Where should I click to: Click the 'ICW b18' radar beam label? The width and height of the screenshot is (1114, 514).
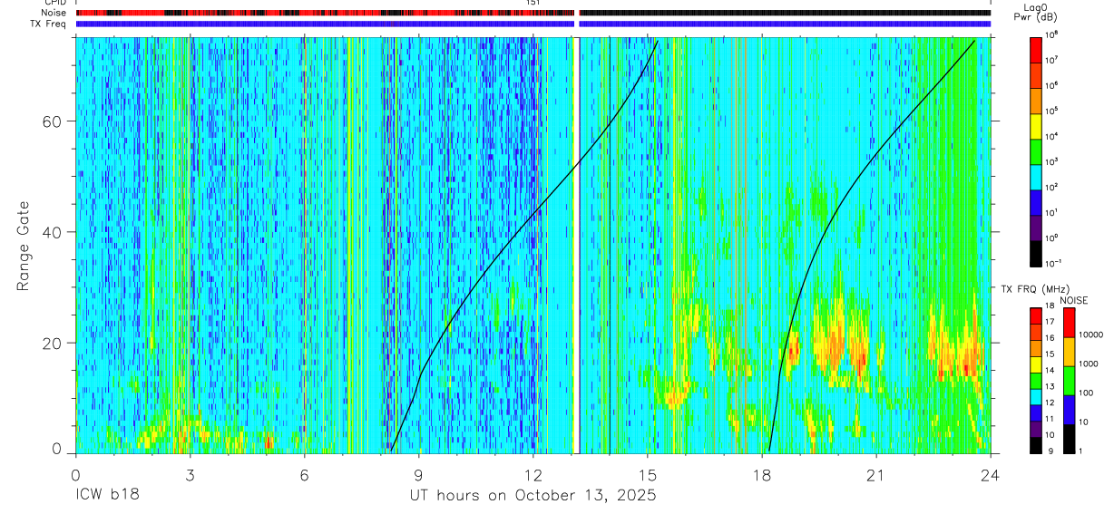(x=105, y=496)
